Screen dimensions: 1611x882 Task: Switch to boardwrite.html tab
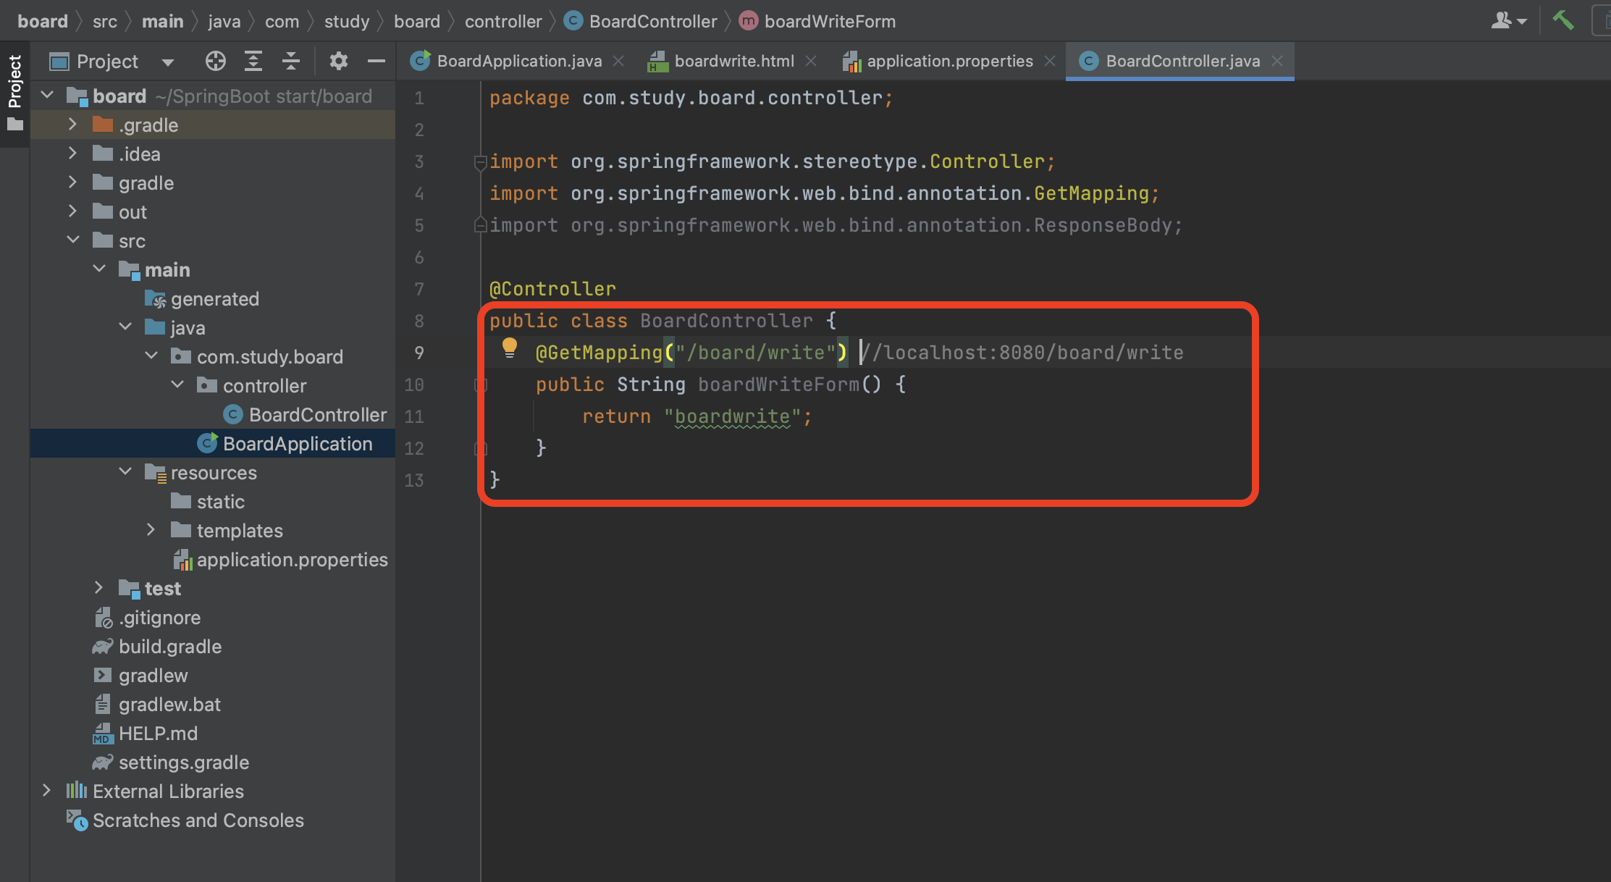(x=733, y=62)
